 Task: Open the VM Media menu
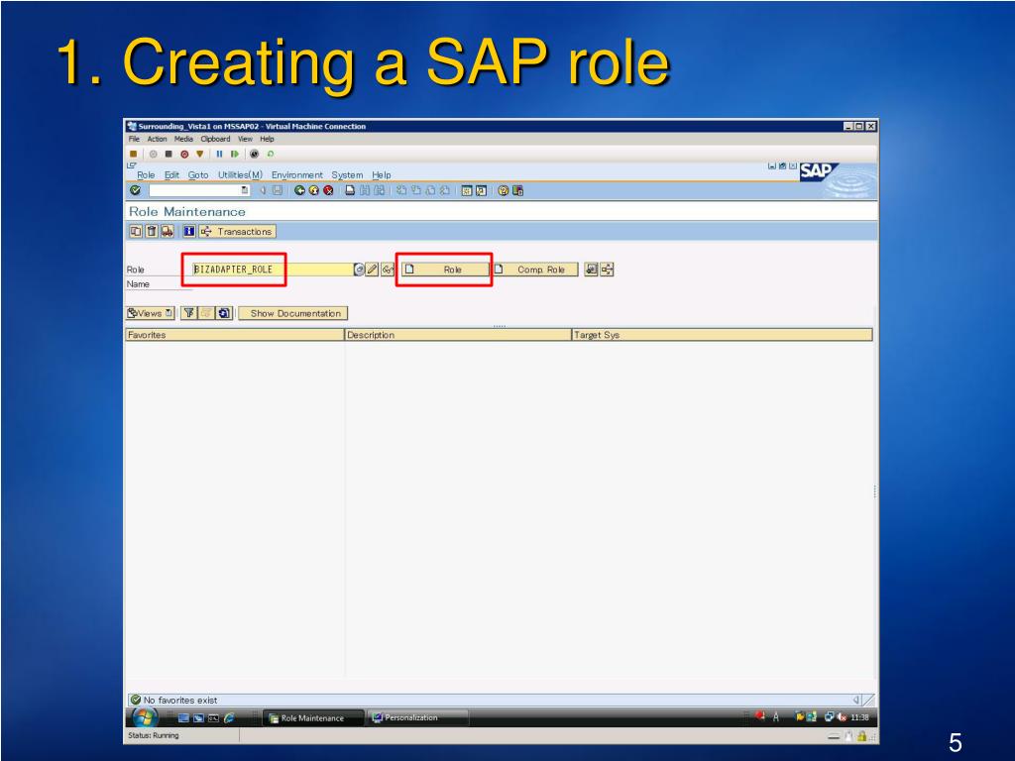[x=183, y=139]
